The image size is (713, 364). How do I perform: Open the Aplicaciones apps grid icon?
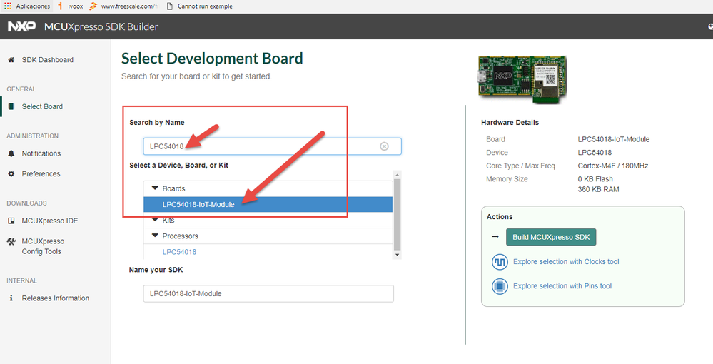(x=8, y=6)
